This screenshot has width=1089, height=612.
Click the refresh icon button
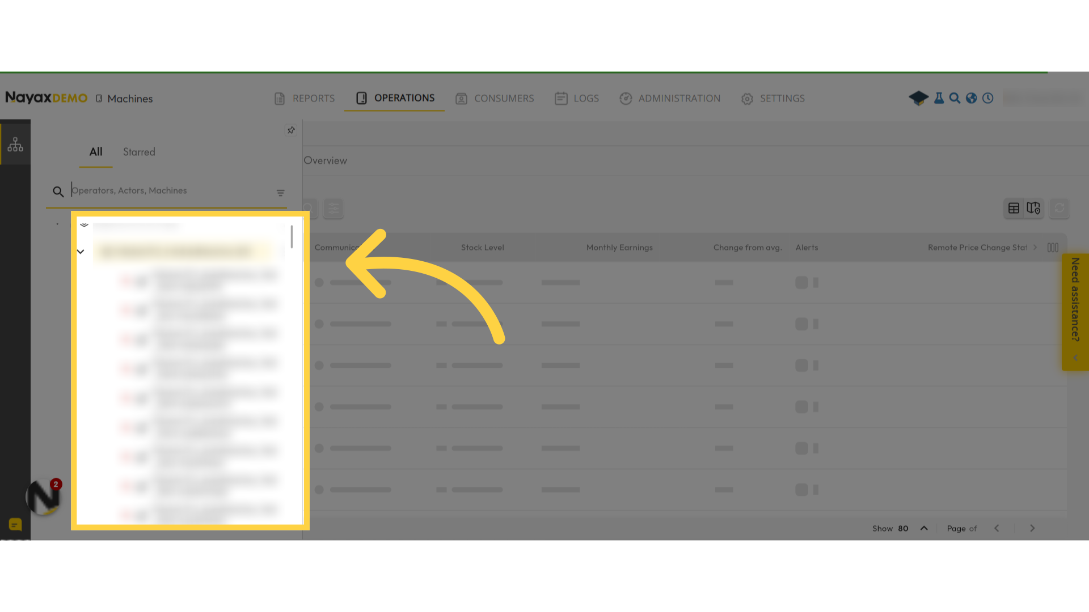click(1059, 209)
